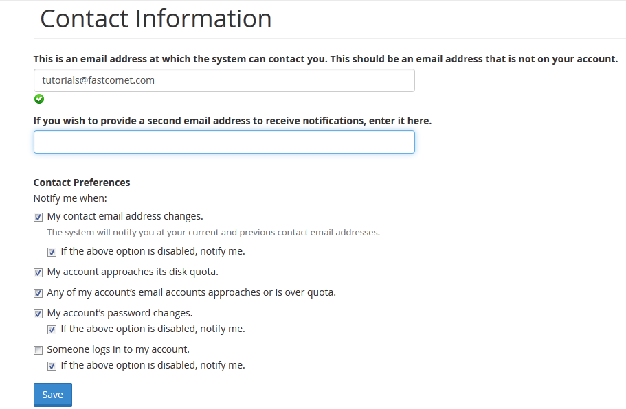Uncheck 'My contact email address changes' checkbox
Viewport: 626px width, 409px height.
[38, 217]
